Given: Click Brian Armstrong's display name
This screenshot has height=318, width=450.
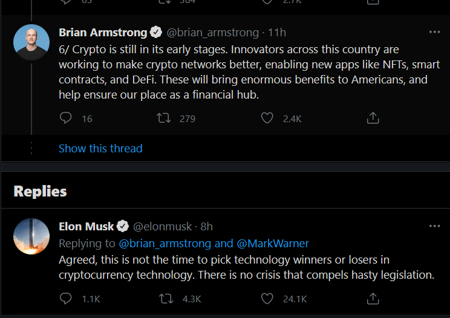Looking at the screenshot, I should coord(103,32).
